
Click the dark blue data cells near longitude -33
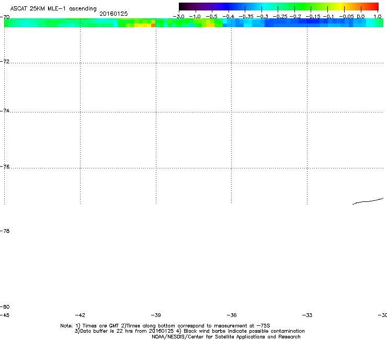pyautogui.click(x=309, y=22)
